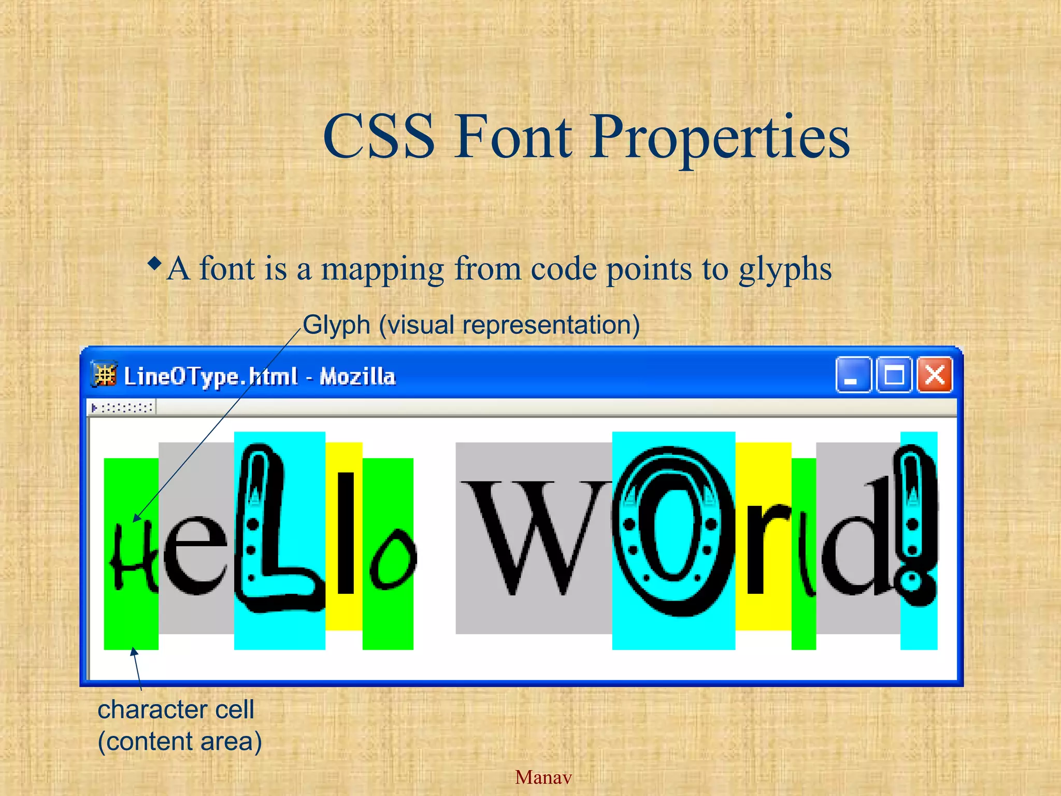The width and height of the screenshot is (1061, 796).
Task: Click the large horseshoe-style O glyph
Action: coord(672,531)
